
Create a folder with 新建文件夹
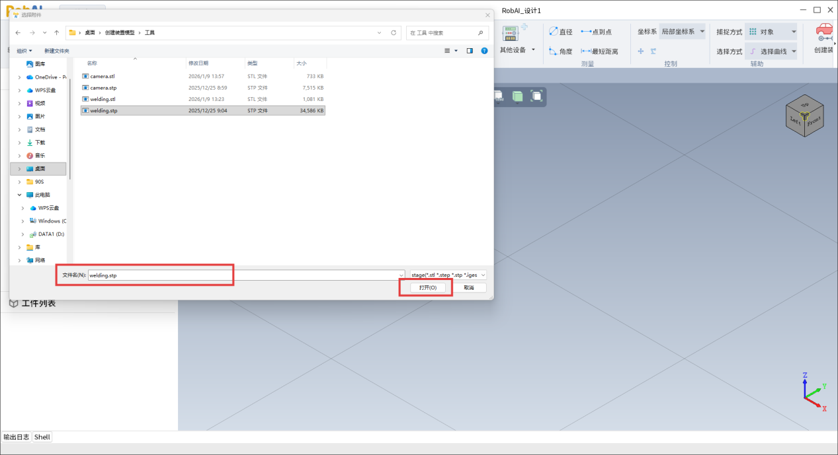point(57,51)
